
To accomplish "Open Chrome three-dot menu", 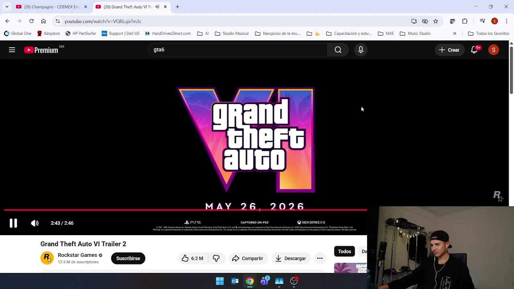I will (506, 21).
